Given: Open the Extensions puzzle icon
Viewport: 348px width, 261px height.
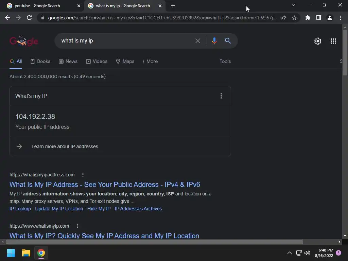Looking at the screenshot, I should 308,18.
